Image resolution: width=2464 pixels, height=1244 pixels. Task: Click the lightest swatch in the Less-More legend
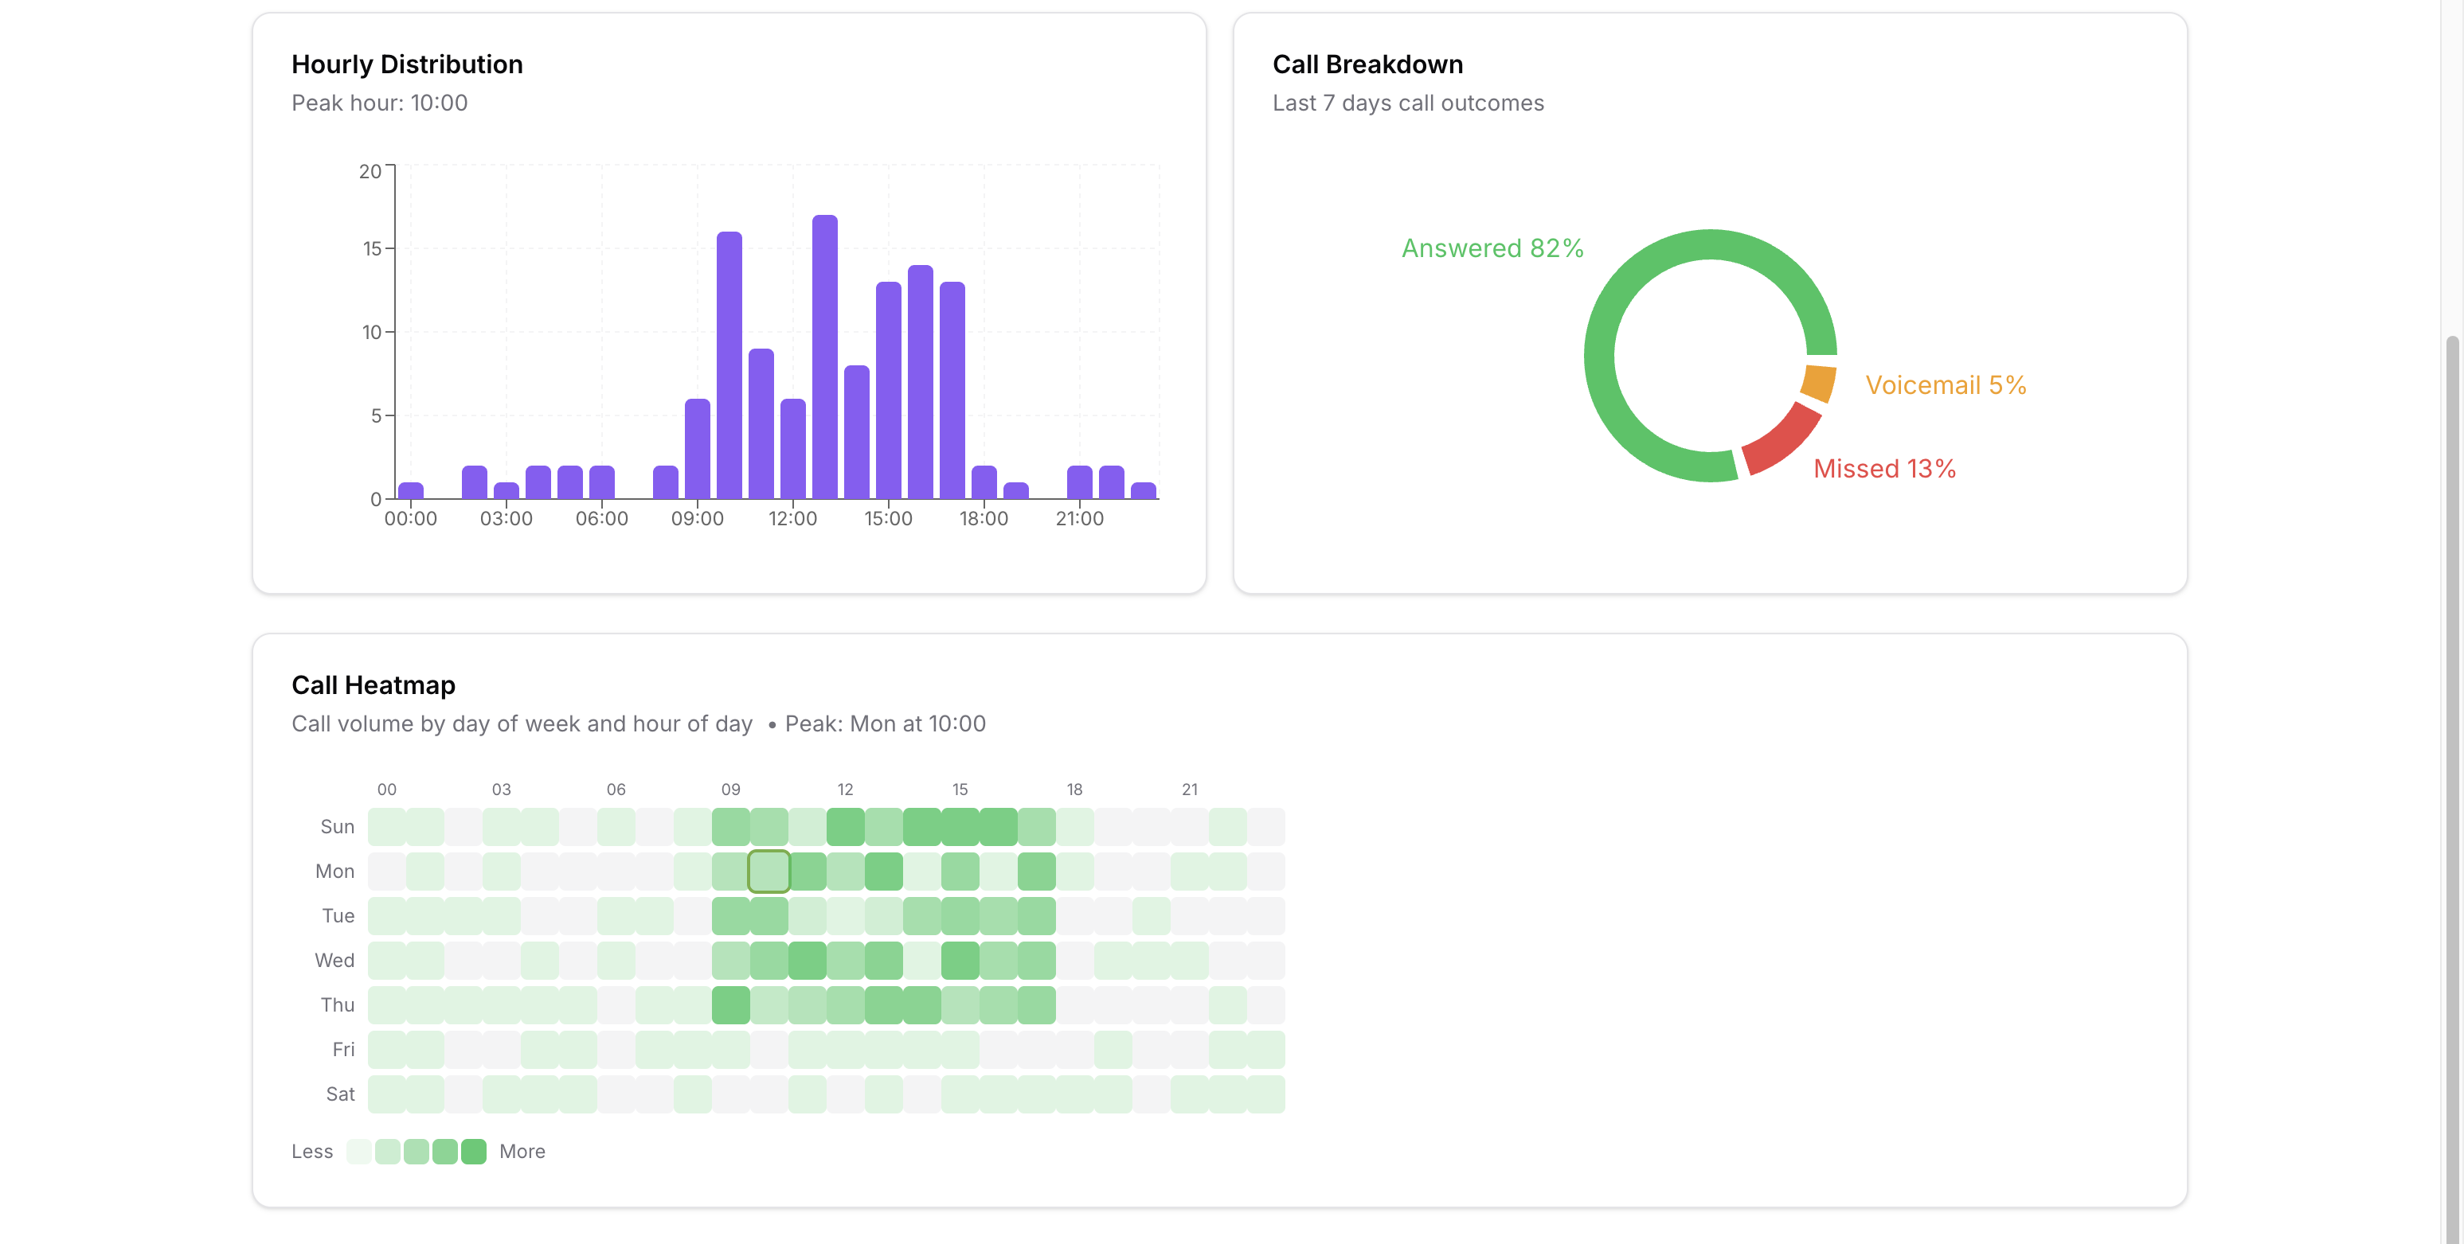tap(360, 1151)
